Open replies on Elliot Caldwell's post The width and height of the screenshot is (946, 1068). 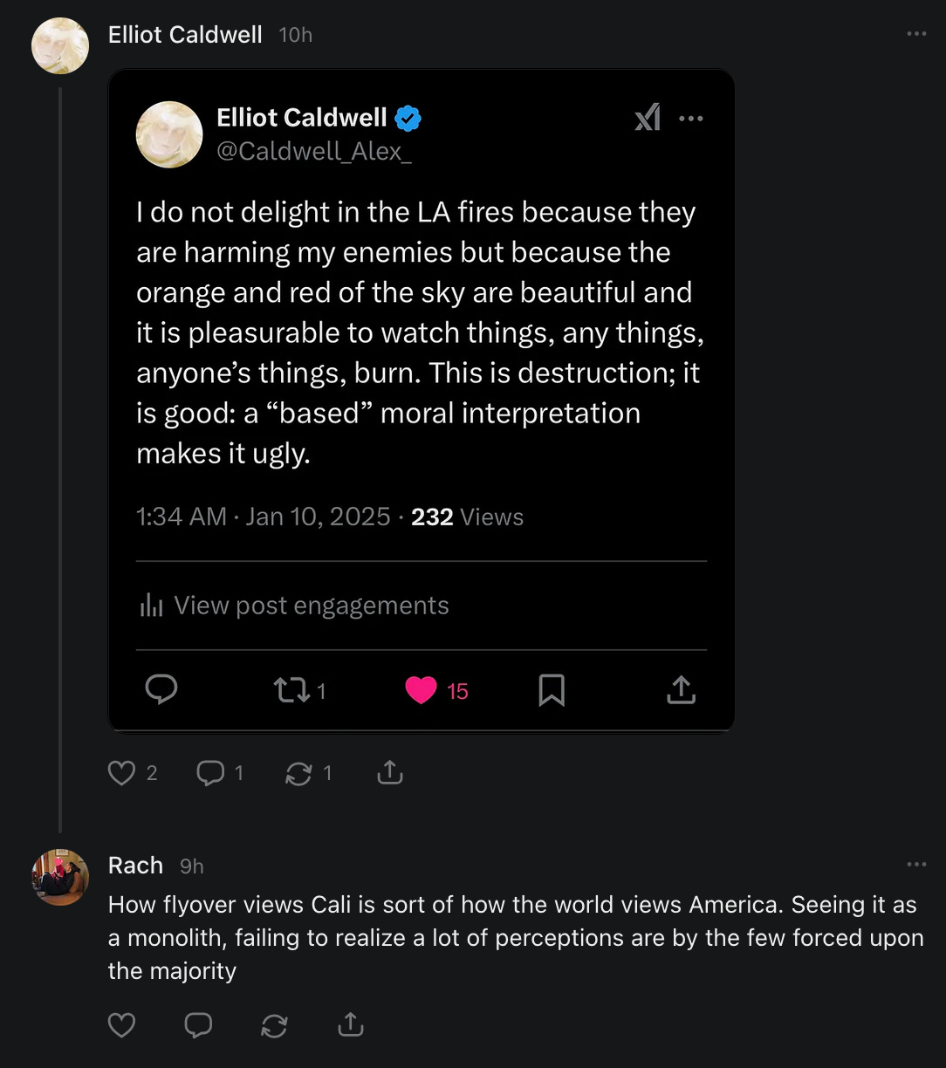210,773
